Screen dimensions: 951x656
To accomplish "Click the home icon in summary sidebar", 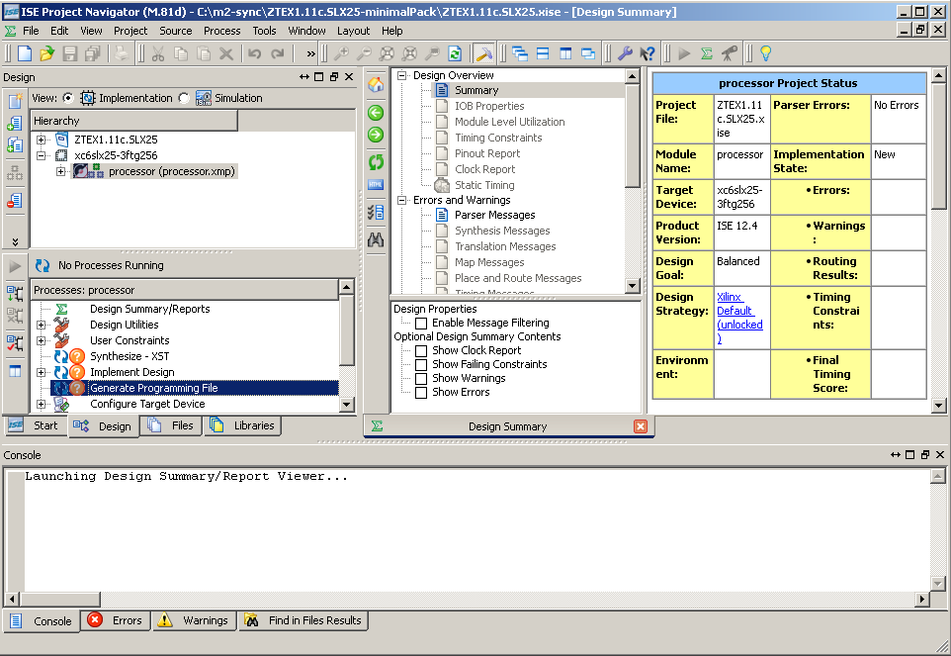I will [376, 85].
